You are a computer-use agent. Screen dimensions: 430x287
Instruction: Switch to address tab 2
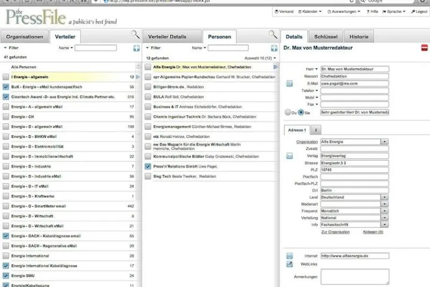tap(315, 130)
